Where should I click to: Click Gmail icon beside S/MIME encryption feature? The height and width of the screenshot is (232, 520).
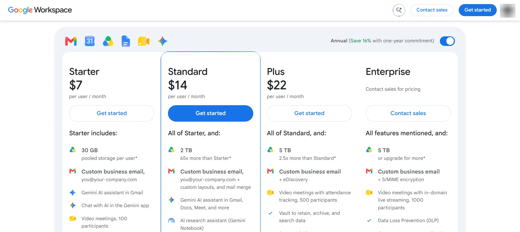click(x=369, y=171)
